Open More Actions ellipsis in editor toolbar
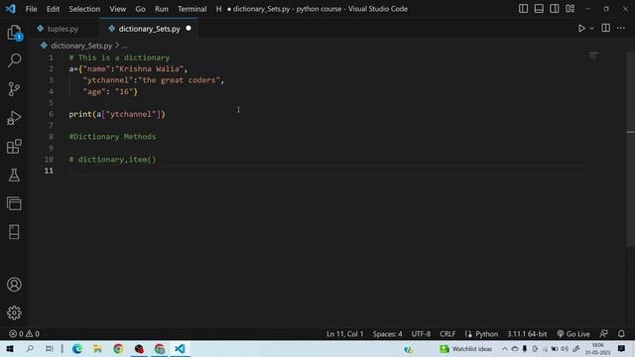 [621, 28]
